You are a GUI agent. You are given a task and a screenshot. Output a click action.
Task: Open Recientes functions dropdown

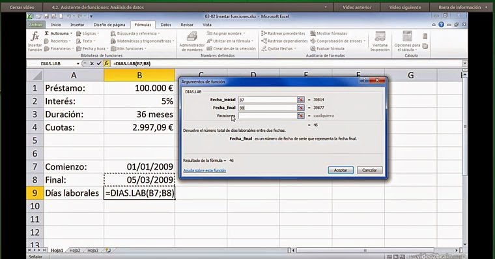tap(57, 41)
